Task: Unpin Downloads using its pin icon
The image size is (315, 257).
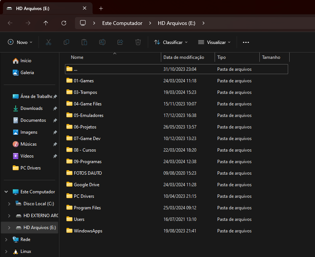Action: click(55, 108)
